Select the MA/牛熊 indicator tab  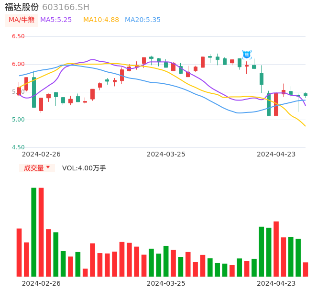pos(22,20)
